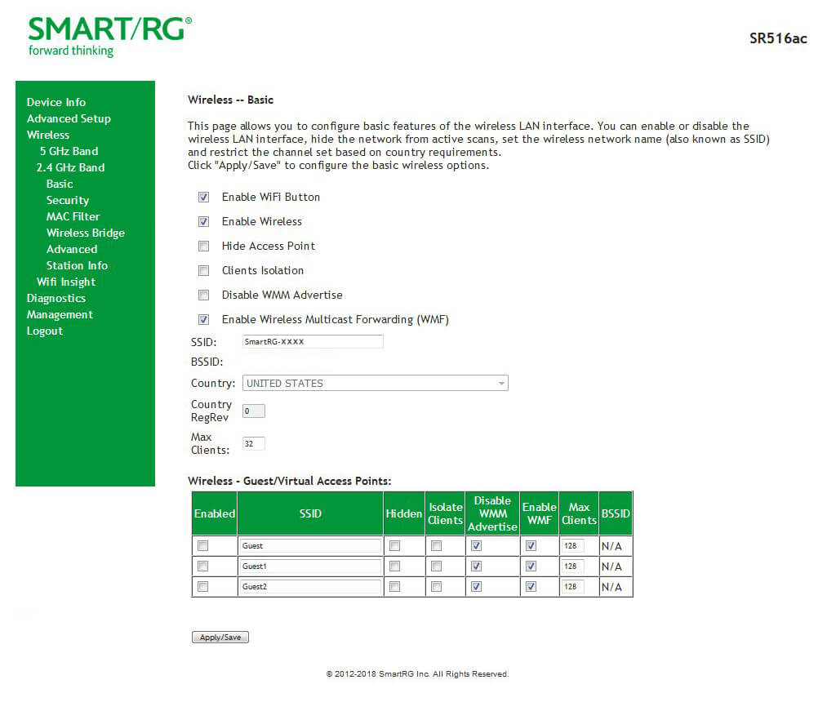Select the 5 GHz Band menu item
Image resolution: width=836 pixels, height=702 pixels.
[69, 151]
